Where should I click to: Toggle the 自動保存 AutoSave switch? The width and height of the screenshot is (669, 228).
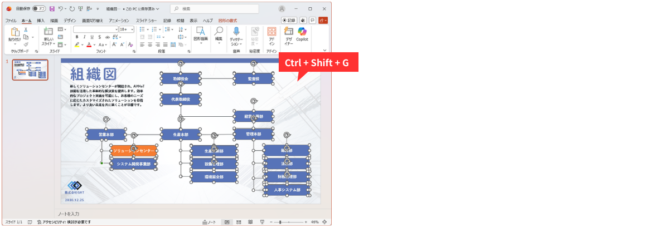pos(39,9)
